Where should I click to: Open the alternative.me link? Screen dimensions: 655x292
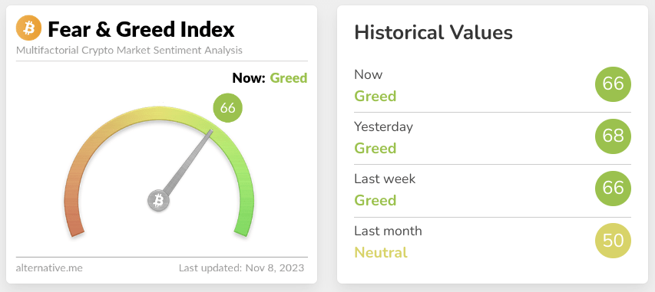tap(49, 267)
